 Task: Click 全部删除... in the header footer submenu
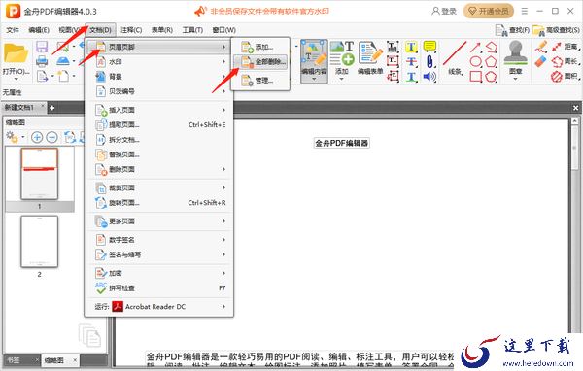pos(260,62)
